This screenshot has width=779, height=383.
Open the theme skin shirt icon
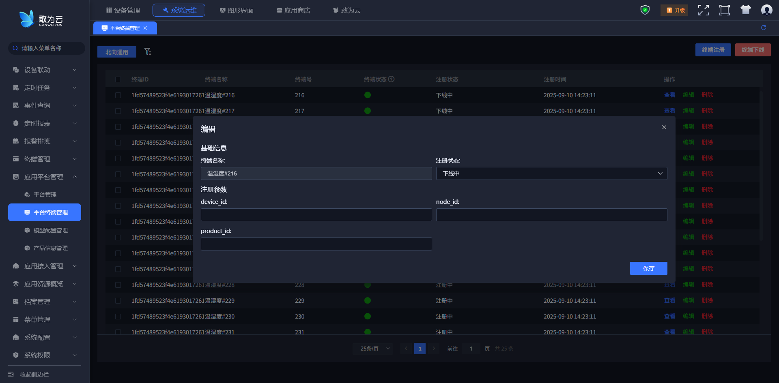point(745,10)
